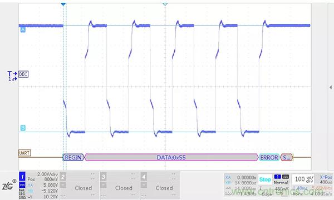Click the Stop acquisition status button
The width and height of the screenshot is (334, 200).
tap(265, 179)
